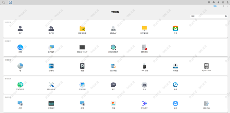Open the notification bell in top bar
The width and height of the screenshot is (230, 113).
(218, 2)
